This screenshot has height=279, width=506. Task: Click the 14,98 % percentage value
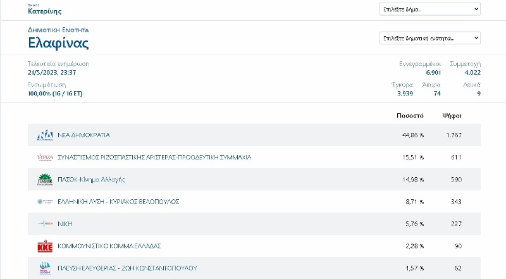pos(413,180)
